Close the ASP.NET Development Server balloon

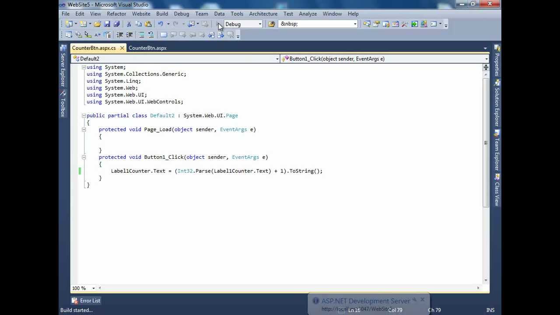422,300
